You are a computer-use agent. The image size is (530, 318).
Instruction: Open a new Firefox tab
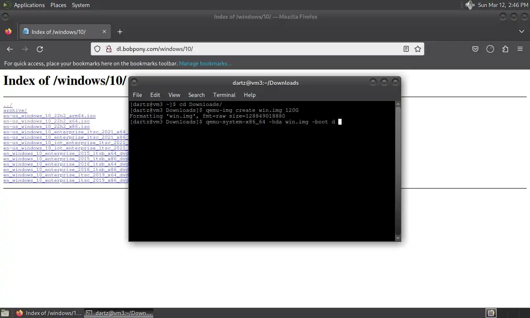click(120, 32)
